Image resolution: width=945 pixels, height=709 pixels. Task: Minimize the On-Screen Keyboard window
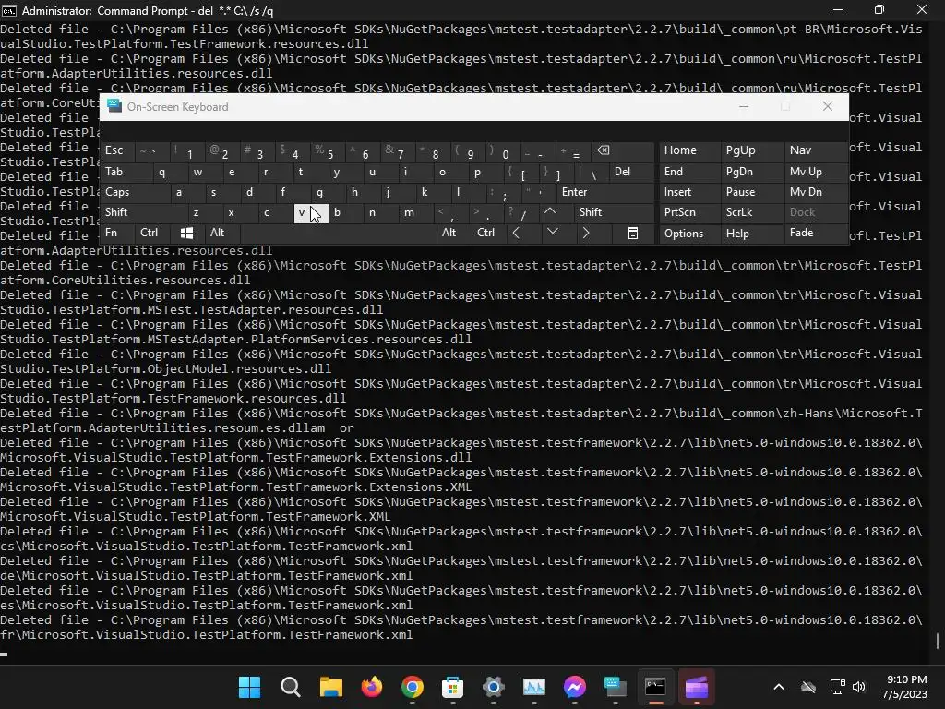(x=744, y=106)
